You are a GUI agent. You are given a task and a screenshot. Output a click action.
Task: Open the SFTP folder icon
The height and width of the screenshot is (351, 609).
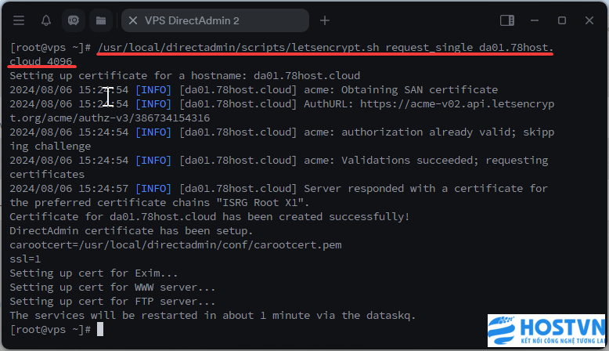click(x=101, y=20)
